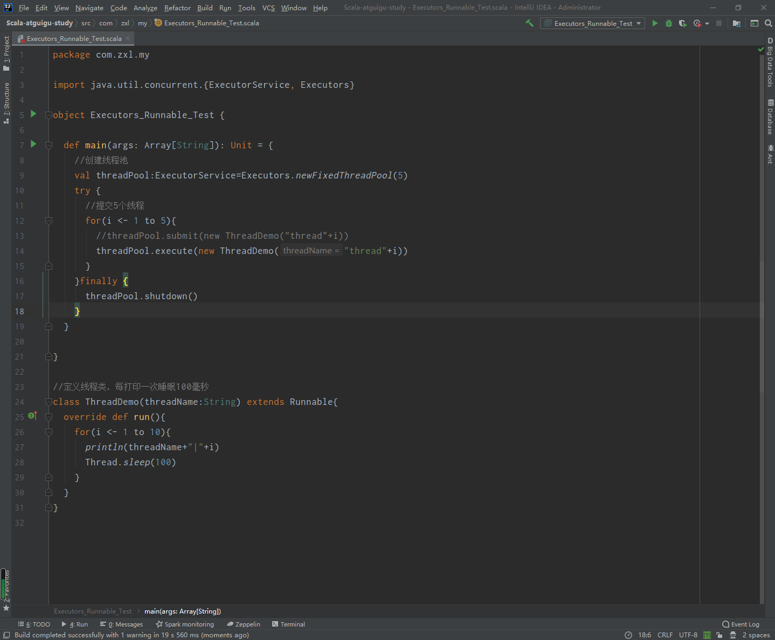
Task: Click the Profiler run icon
Action: [x=697, y=23]
